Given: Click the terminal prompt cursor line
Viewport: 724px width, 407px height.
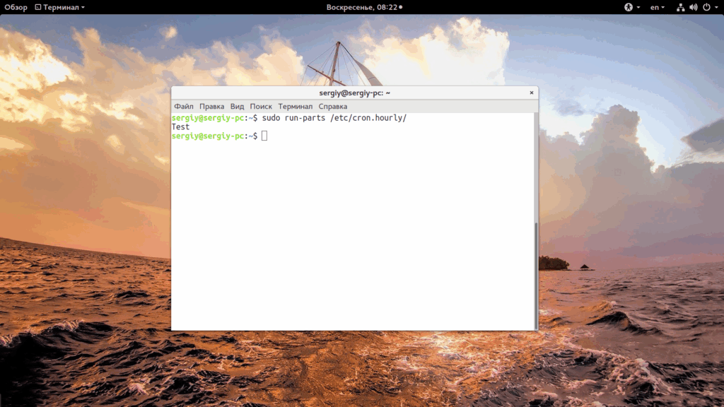Looking at the screenshot, I should pos(219,136).
